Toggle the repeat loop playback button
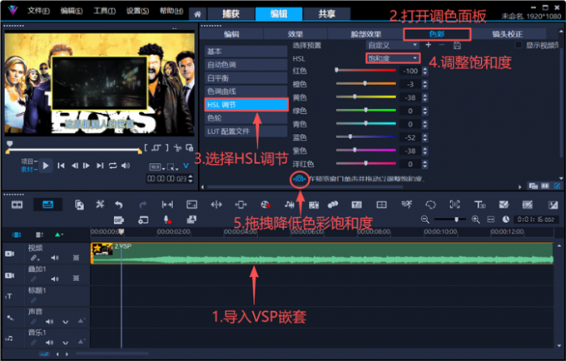 click(x=112, y=166)
